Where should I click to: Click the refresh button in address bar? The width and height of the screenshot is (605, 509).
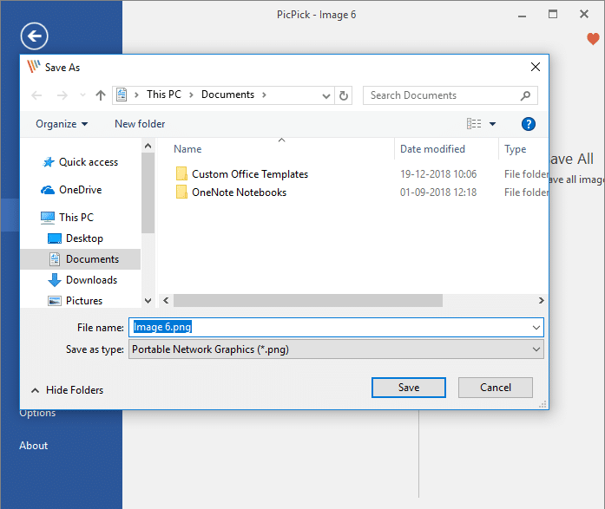tap(344, 95)
